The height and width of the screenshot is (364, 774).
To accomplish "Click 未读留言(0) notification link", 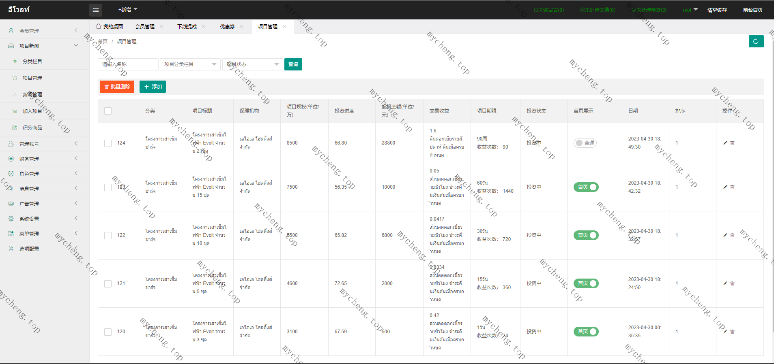I will pos(549,10).
